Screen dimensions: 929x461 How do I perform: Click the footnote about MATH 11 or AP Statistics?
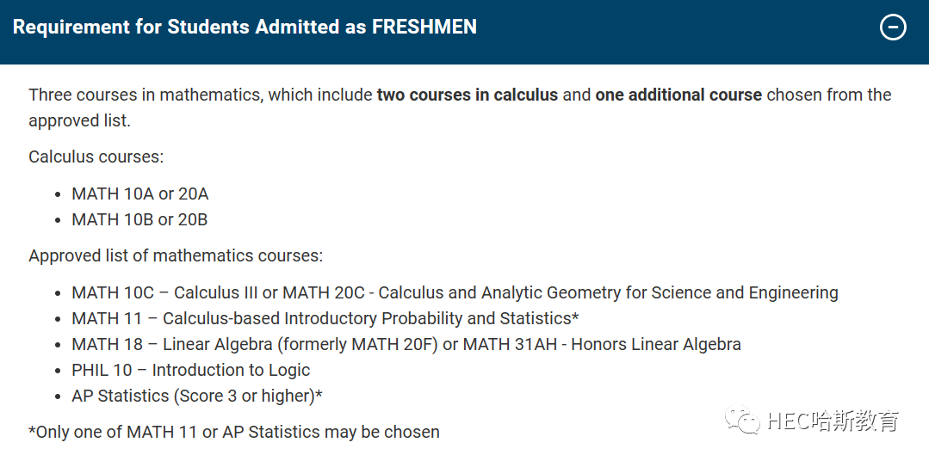point(234,432)
